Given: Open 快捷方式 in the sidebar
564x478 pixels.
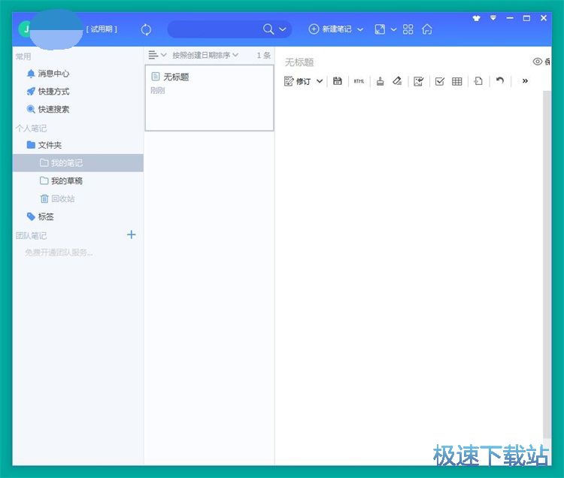Looking at the screenshot, I should pyautogui.click(x=48, y=92).
